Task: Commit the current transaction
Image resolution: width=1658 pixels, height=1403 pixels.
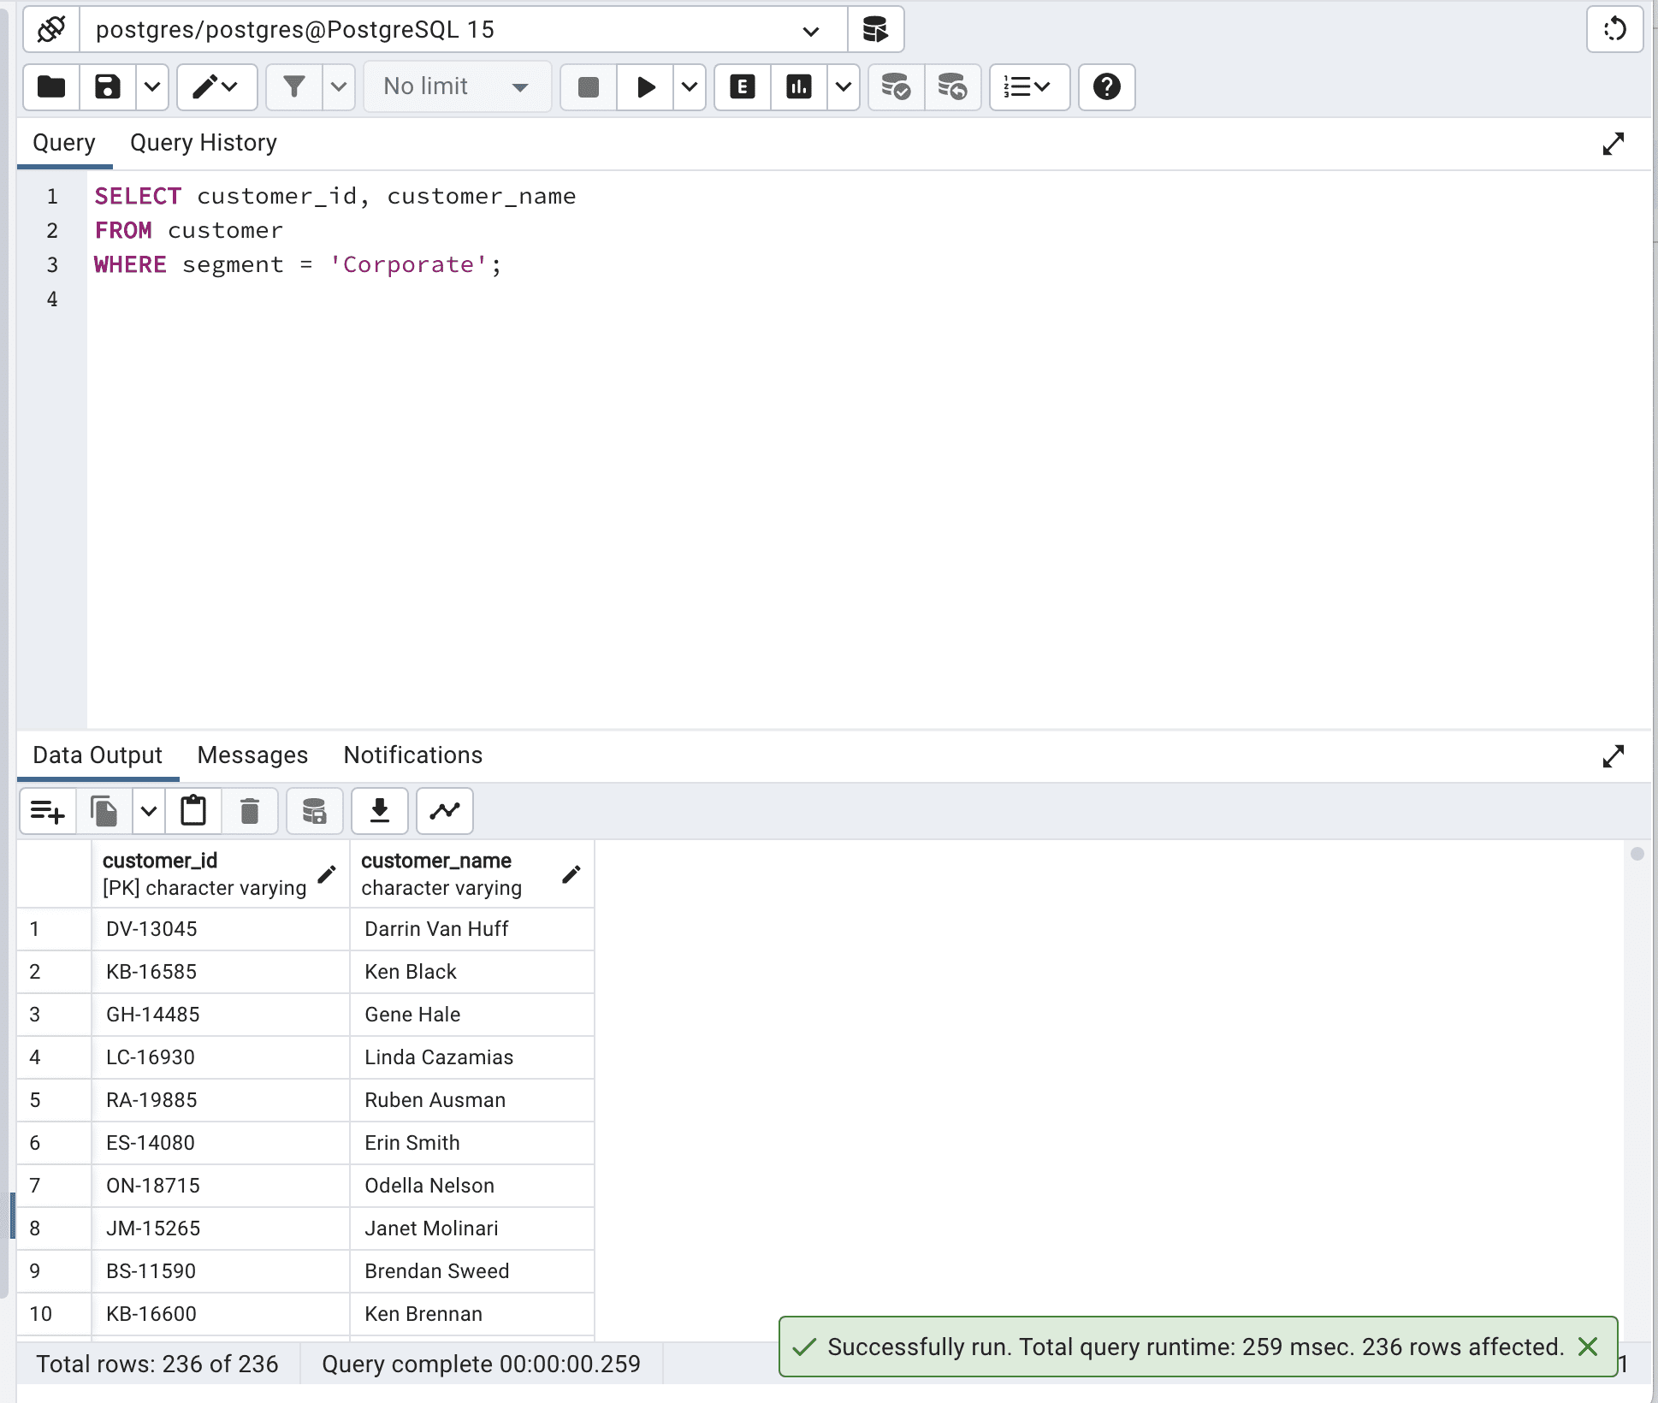Action: pos(895,86)
